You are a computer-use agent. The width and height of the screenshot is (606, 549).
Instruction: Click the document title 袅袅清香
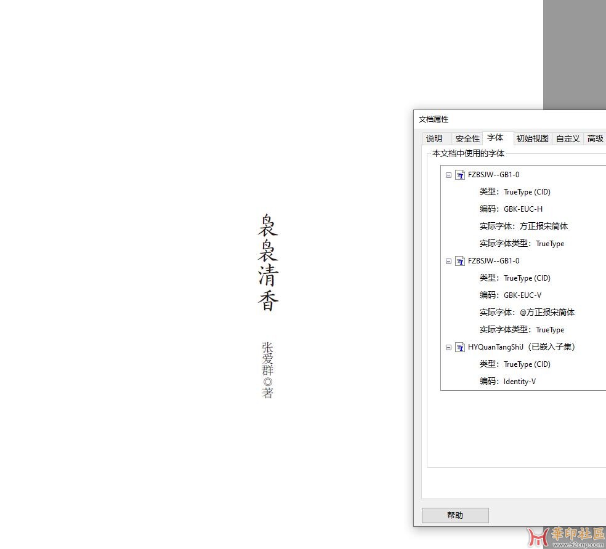268,262
